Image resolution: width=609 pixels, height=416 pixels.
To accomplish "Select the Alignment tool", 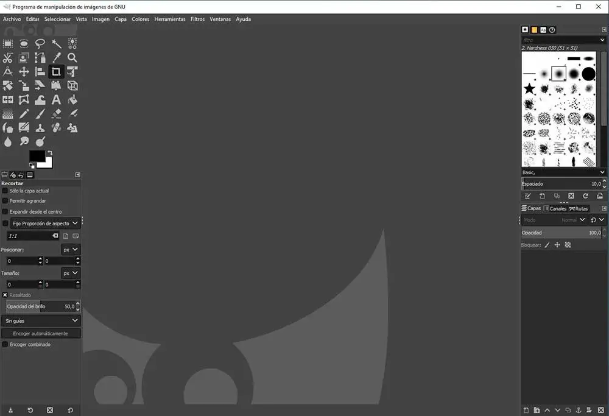I will click(x=40, y=72).
